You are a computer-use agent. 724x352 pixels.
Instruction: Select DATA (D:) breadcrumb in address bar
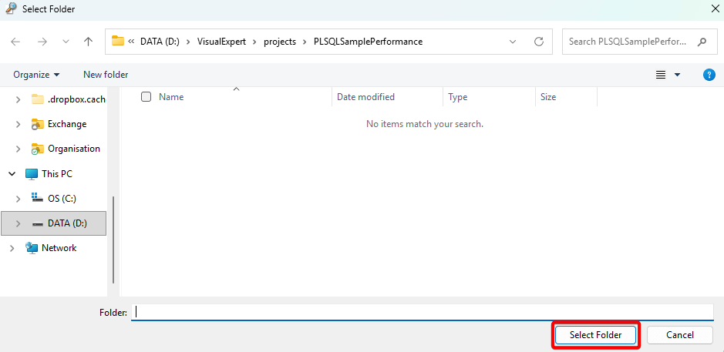(x=160, y=42)
